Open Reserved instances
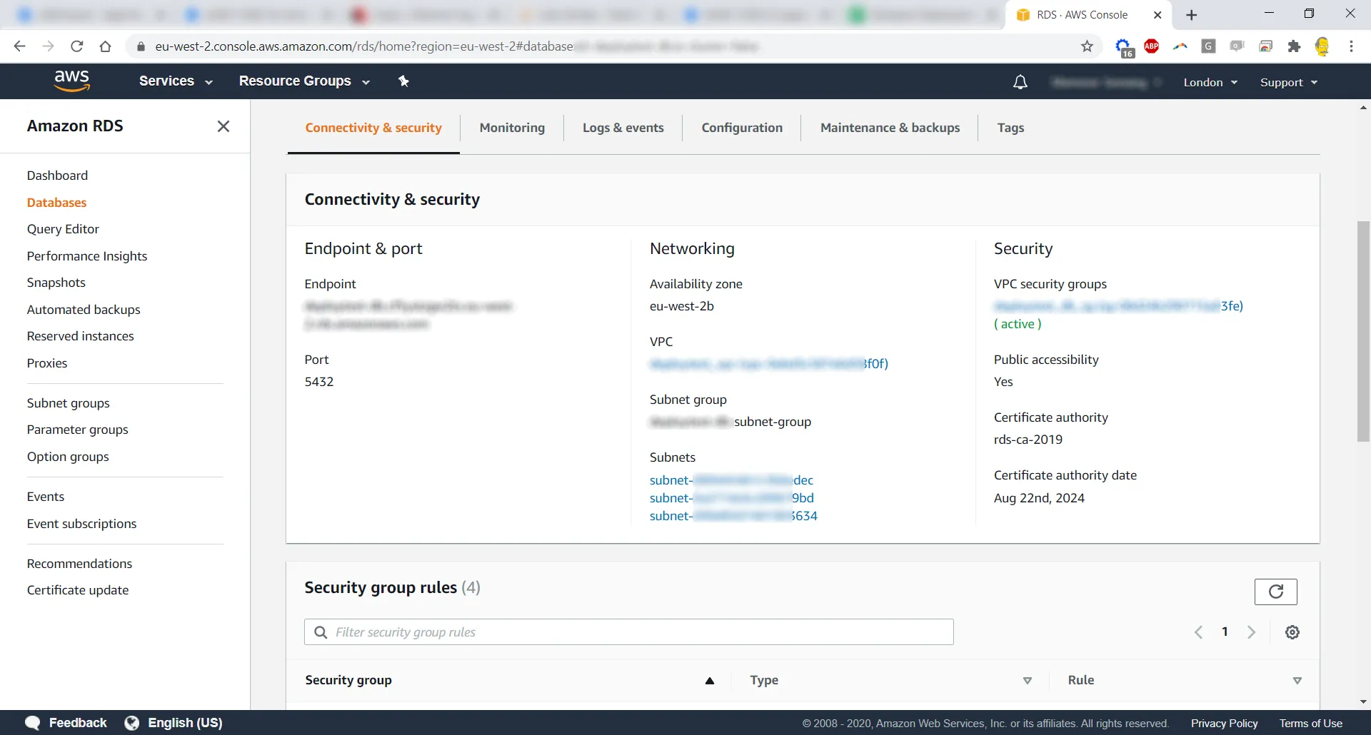This screenshot has width=1371, height=735. pyautogui.click(x=80, y=336)
